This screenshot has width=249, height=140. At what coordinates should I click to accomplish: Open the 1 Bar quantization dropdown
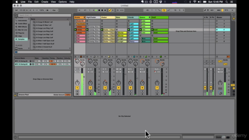click(54, 10)
